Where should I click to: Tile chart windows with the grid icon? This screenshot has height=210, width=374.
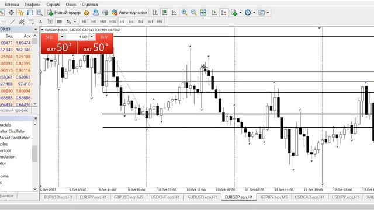(203, 13)
